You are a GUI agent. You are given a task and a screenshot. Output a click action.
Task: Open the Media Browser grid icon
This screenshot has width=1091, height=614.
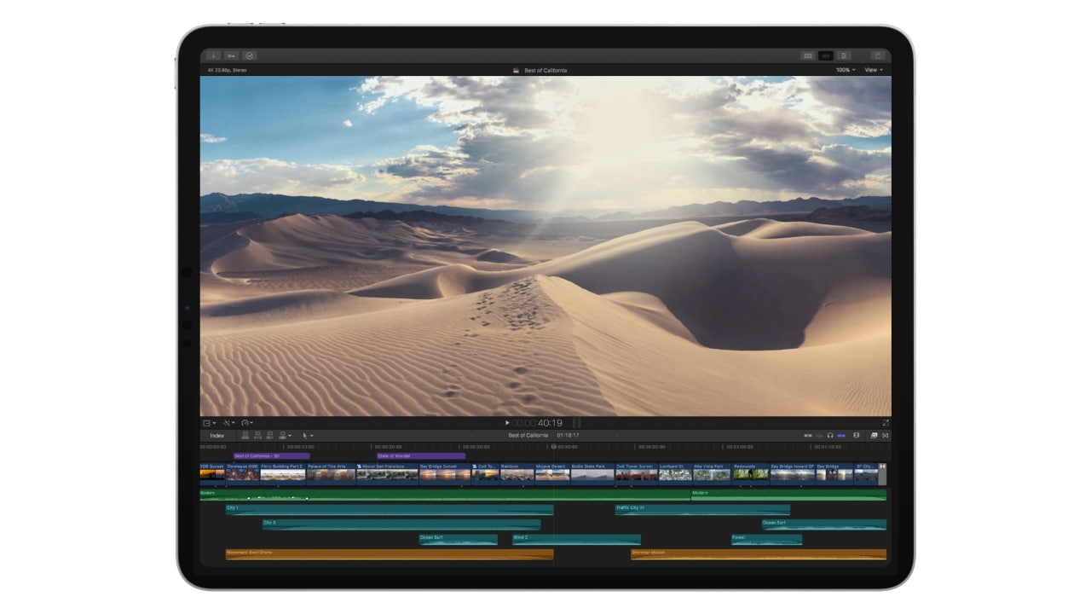tap(808, 55)
